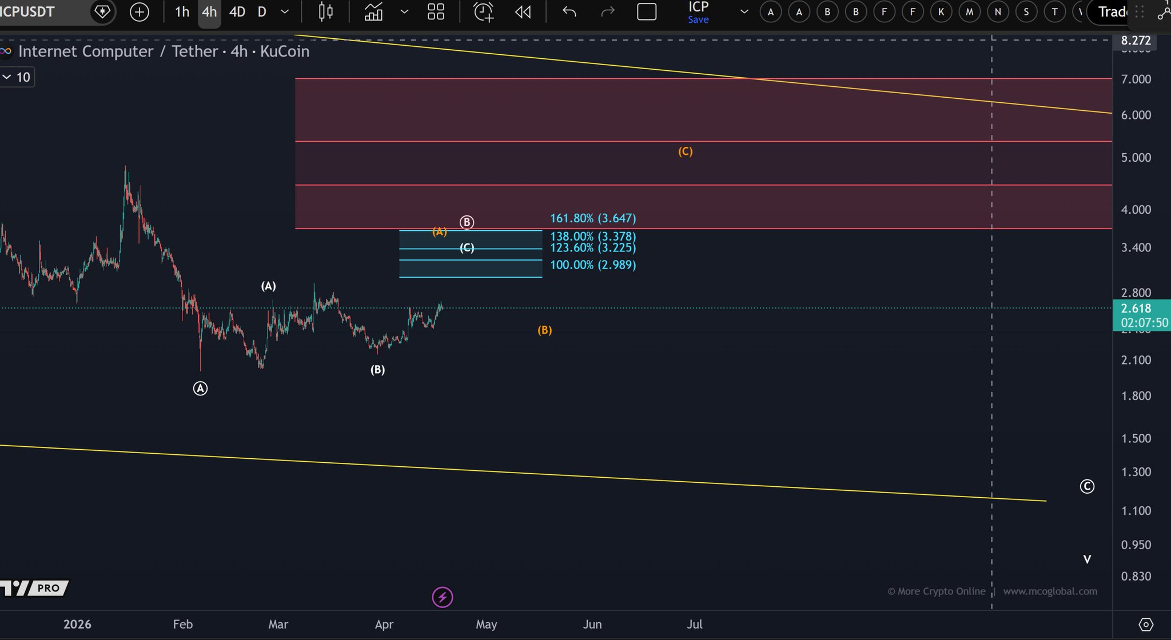The height and width of the screenshot is (640, 1171).
Task: Expand the collapsed indicators legend showing 10
Action: 17,77
